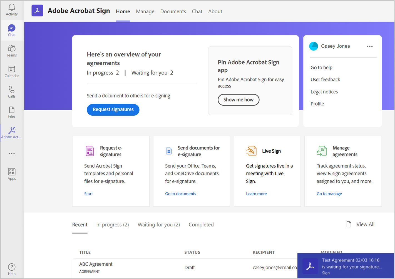Click the Show me how button
The image size is (395, 279).
(239, 100)
